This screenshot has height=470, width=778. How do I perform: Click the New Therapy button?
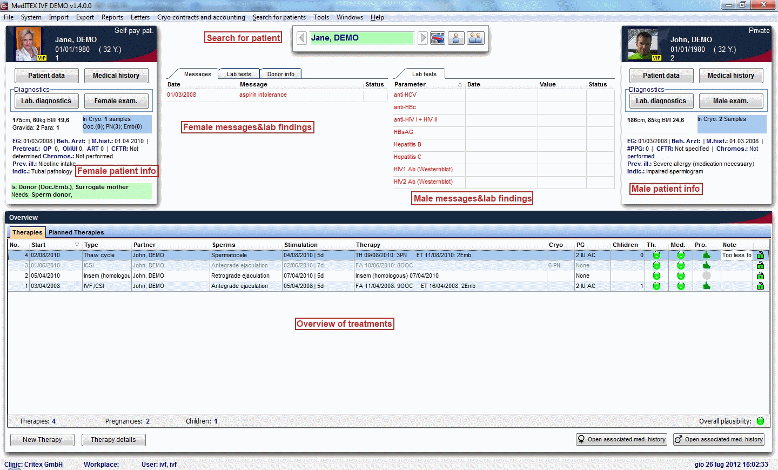[42, 440]
